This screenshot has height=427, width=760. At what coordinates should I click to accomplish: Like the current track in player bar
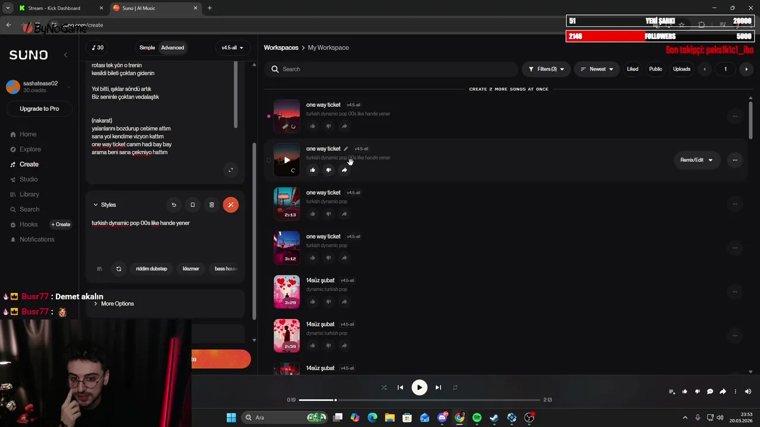coord(685,391)
